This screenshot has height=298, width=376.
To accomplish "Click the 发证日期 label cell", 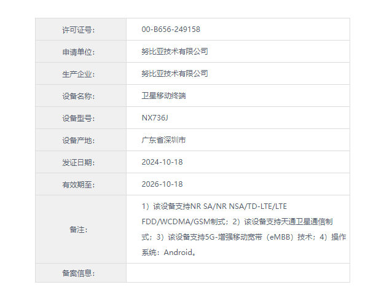I will point(81,162).
